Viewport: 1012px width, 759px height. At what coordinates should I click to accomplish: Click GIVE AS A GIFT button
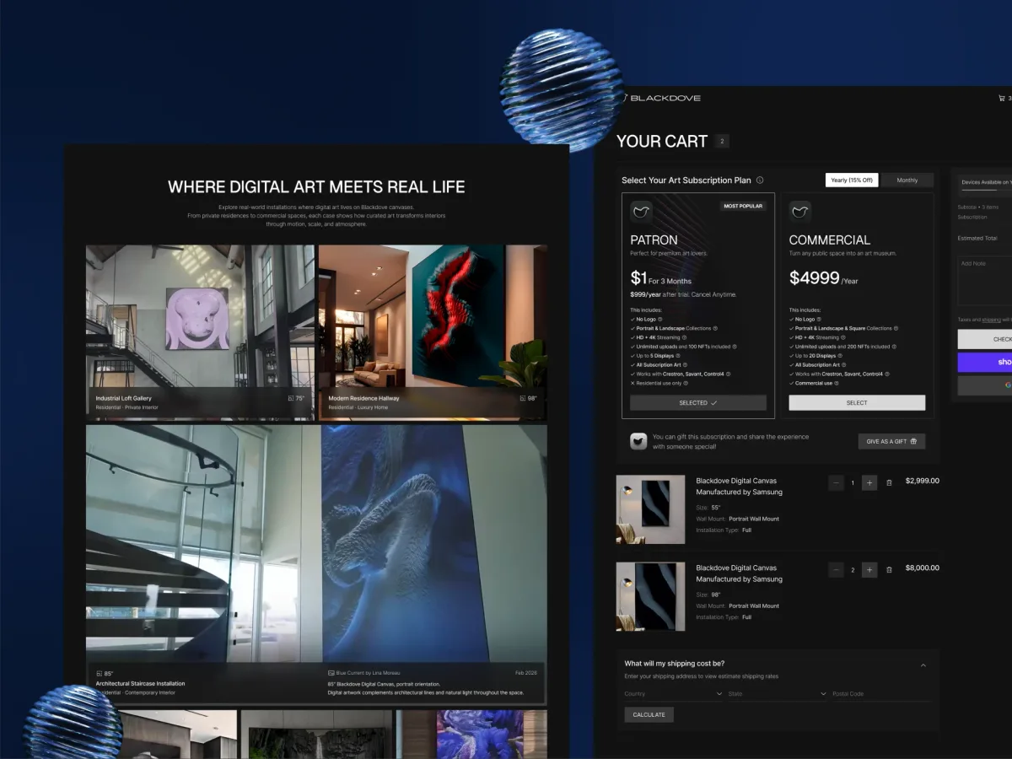point(891,441)
